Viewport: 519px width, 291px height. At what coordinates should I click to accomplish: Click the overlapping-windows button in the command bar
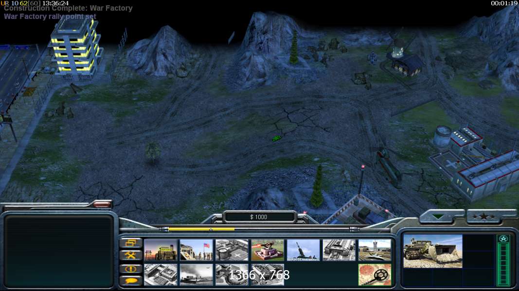tap(131, 243)
